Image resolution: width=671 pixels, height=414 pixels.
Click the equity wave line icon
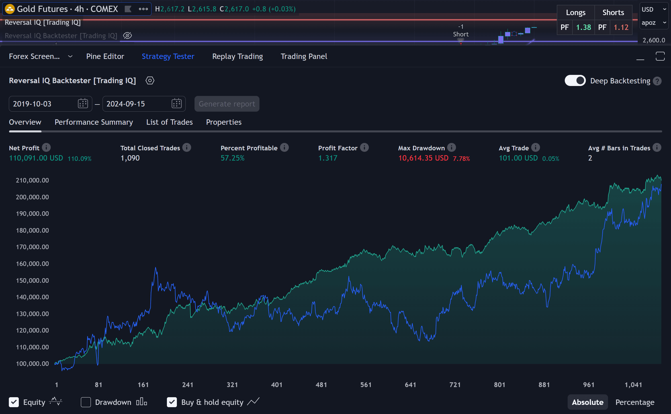coord(55,402)
